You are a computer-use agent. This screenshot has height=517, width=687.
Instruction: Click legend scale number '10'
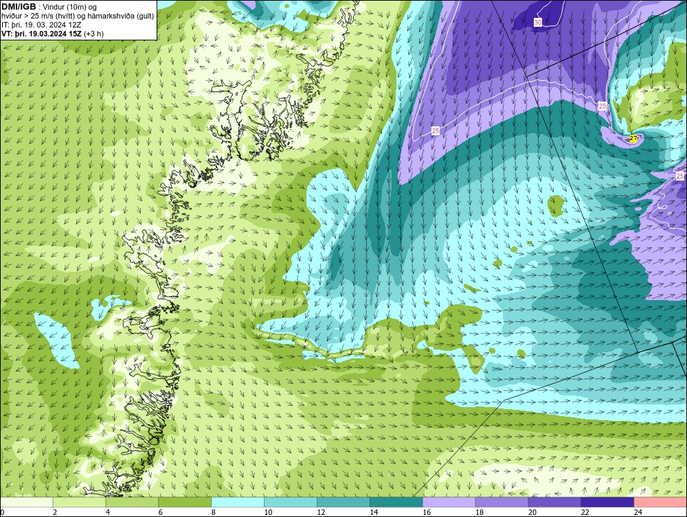click(268, 512)
